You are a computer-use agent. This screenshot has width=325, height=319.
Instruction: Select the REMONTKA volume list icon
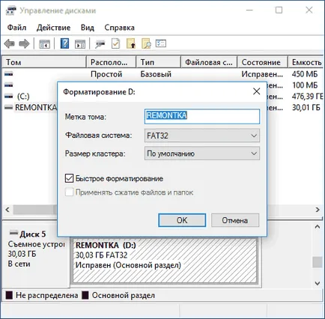coord(8,107)
